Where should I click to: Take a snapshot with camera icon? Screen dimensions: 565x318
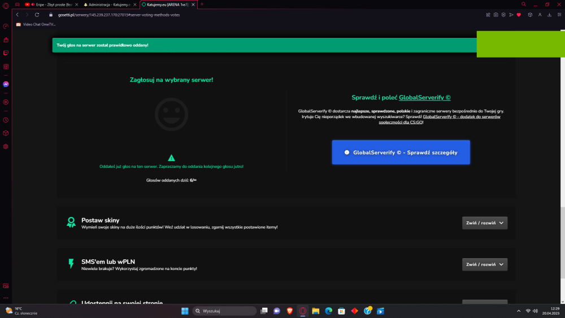tap(496, 15)
